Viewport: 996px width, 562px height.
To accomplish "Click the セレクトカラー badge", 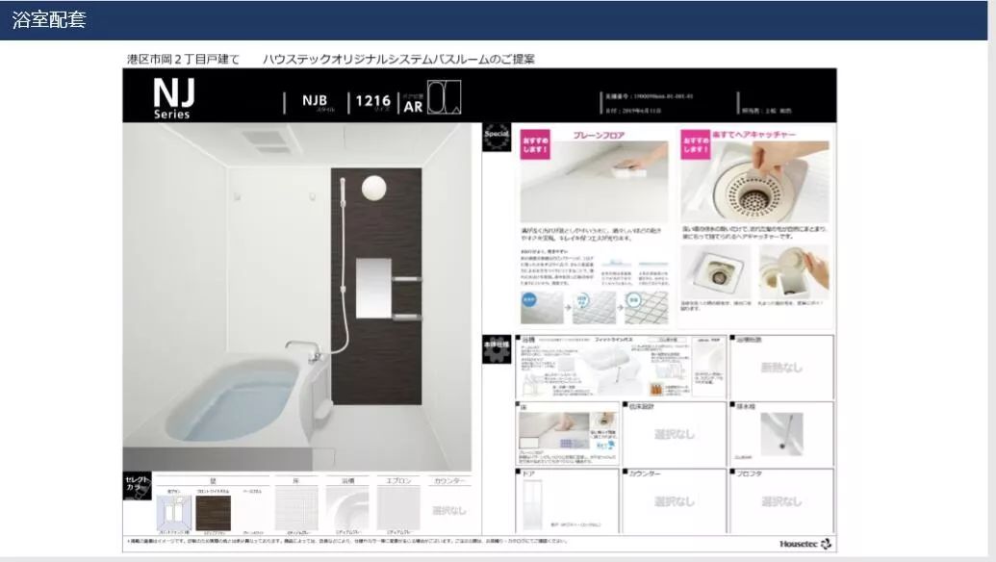I will (x=138, y=486).
